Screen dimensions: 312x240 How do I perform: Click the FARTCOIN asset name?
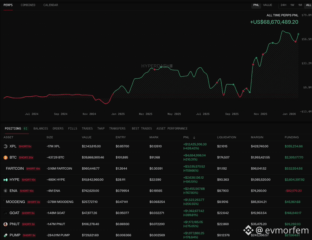point(15,169)
